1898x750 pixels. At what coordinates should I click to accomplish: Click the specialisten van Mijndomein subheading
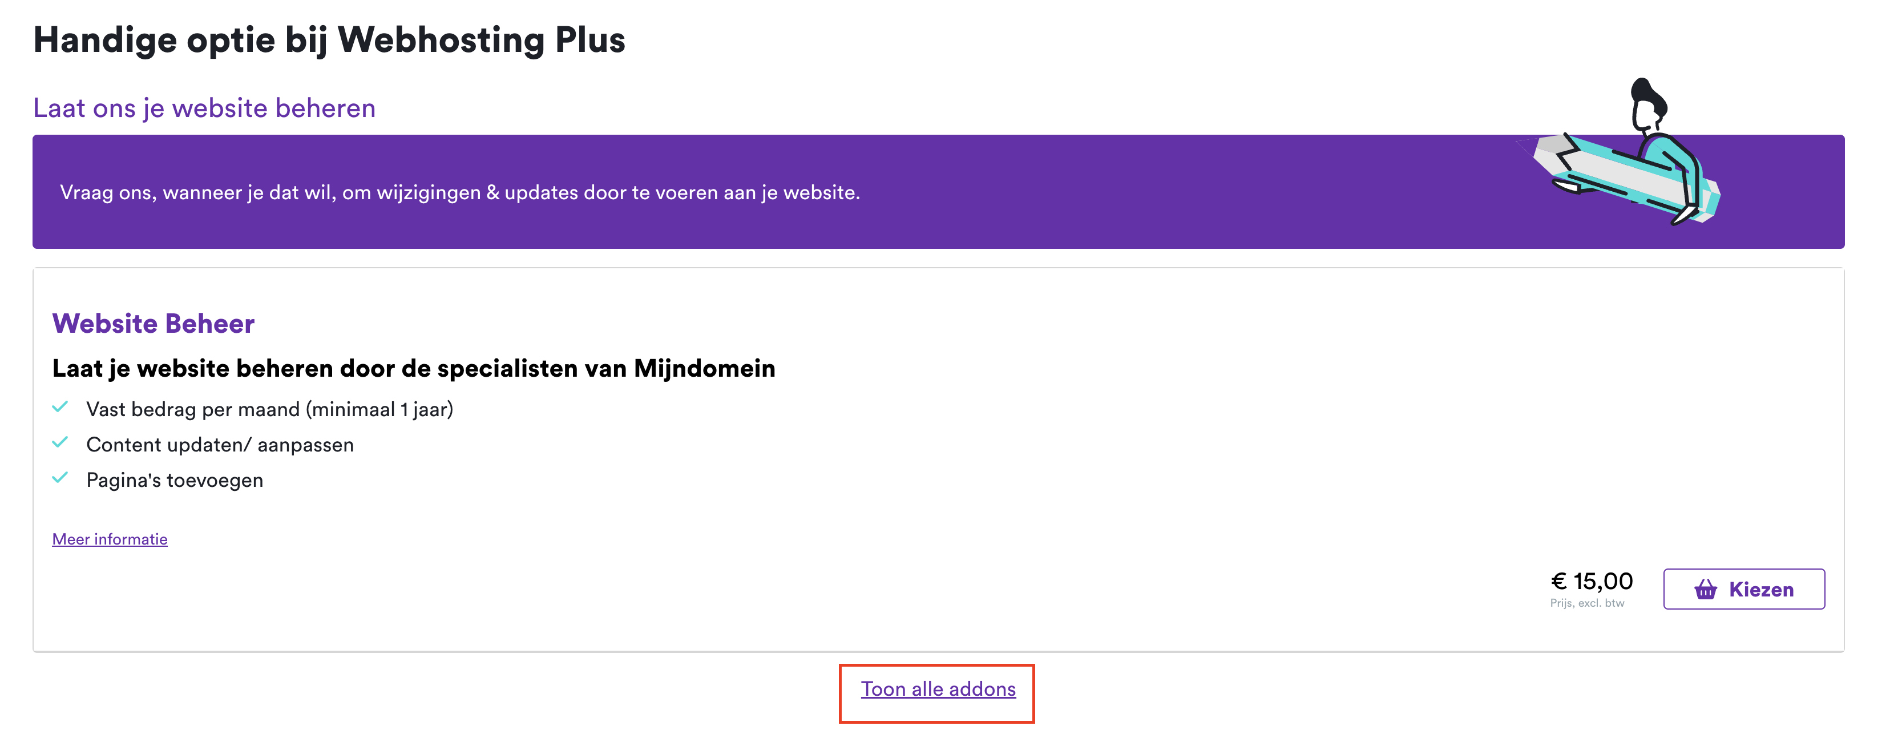413,368
